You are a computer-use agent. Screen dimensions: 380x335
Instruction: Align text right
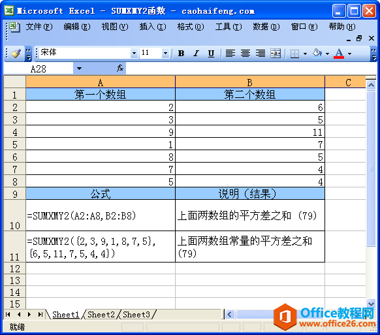(x=261, y=53)
